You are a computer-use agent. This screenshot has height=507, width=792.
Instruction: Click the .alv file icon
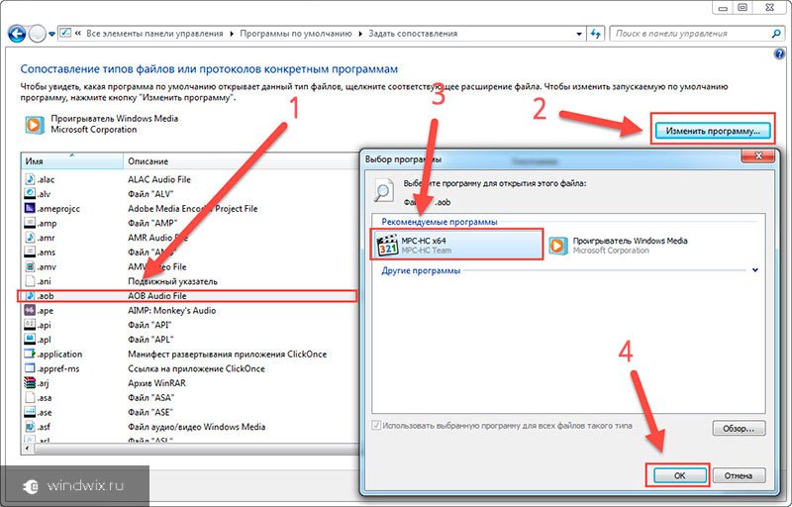click(x=30, y=194)
